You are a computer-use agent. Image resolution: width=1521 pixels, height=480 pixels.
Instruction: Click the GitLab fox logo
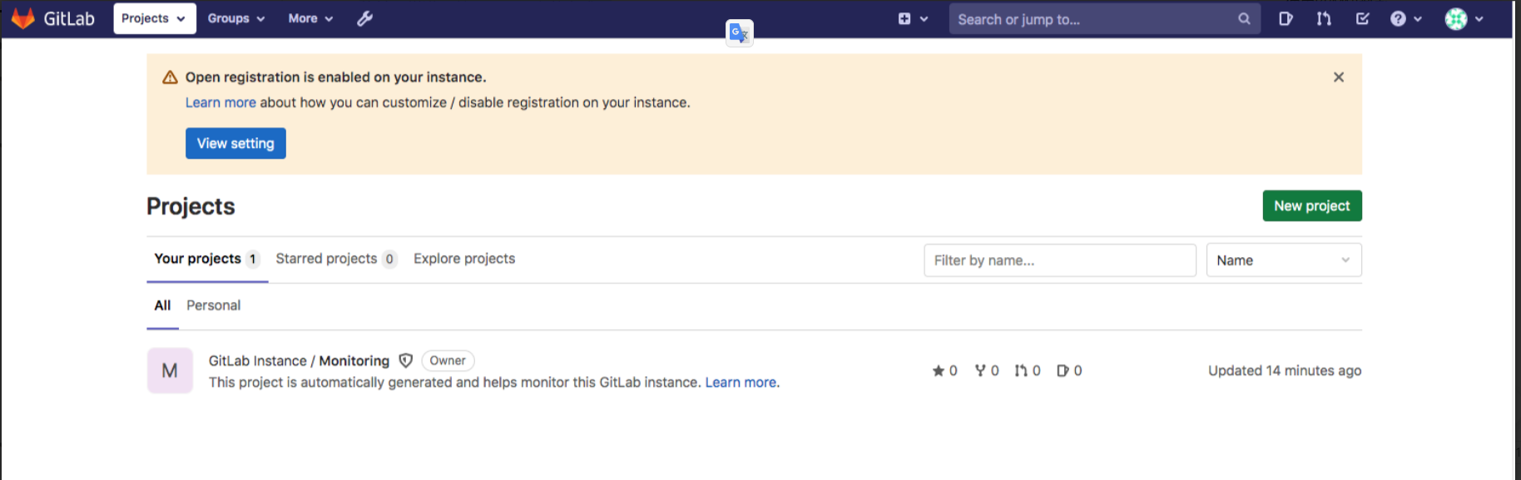[x=23, y=18]
